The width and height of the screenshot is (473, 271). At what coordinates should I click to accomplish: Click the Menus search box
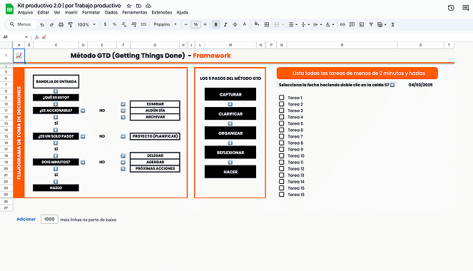(21, 24)
